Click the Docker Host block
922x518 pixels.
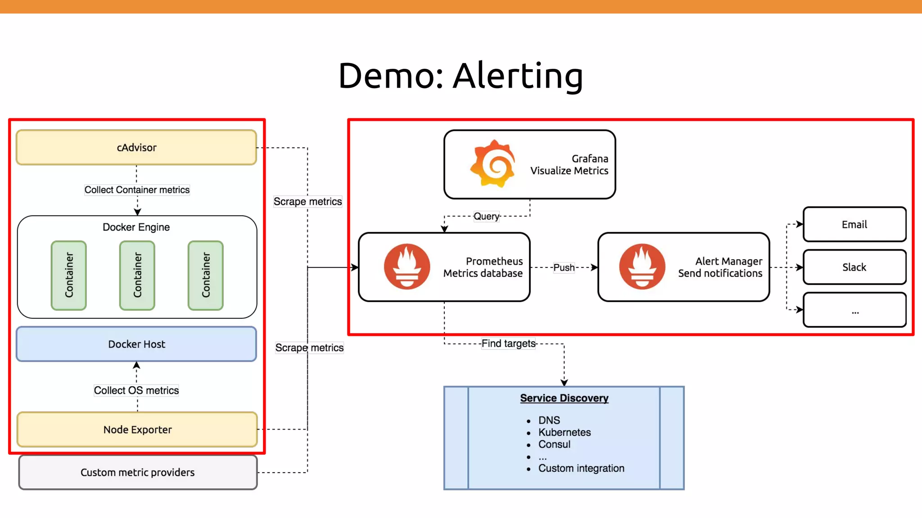(x=136, y=344)
